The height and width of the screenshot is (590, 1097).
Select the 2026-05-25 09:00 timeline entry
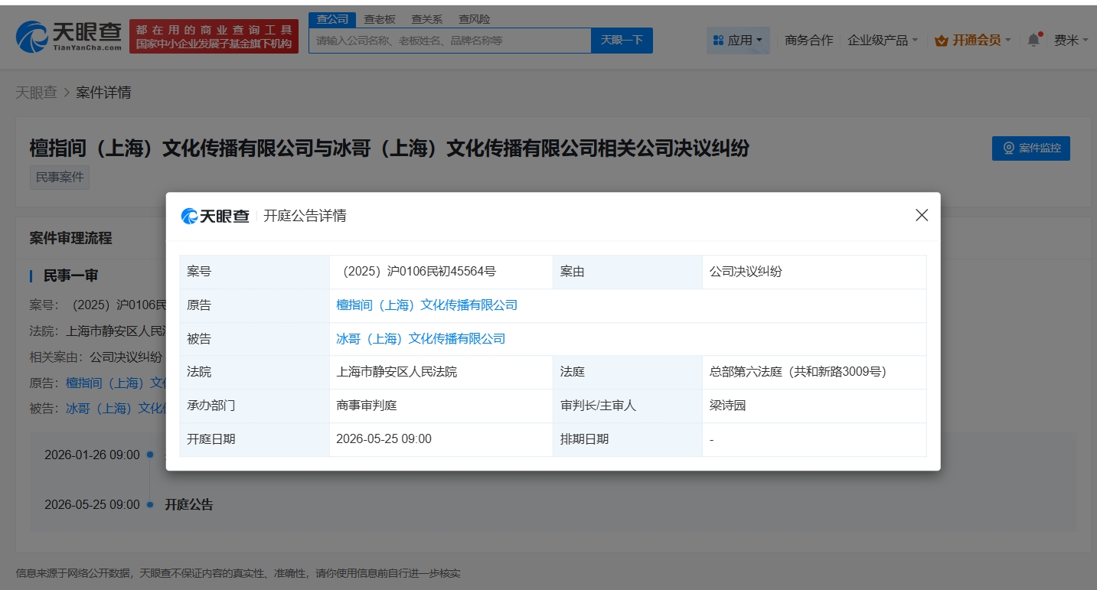coord(92,505)
